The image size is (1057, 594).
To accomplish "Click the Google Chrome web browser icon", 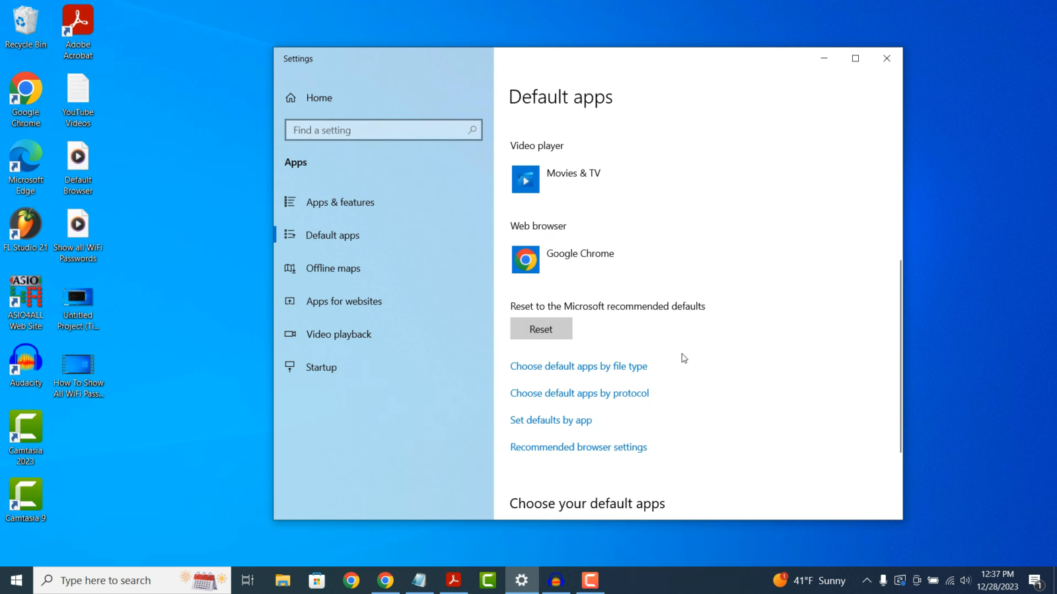I will 525,259.
